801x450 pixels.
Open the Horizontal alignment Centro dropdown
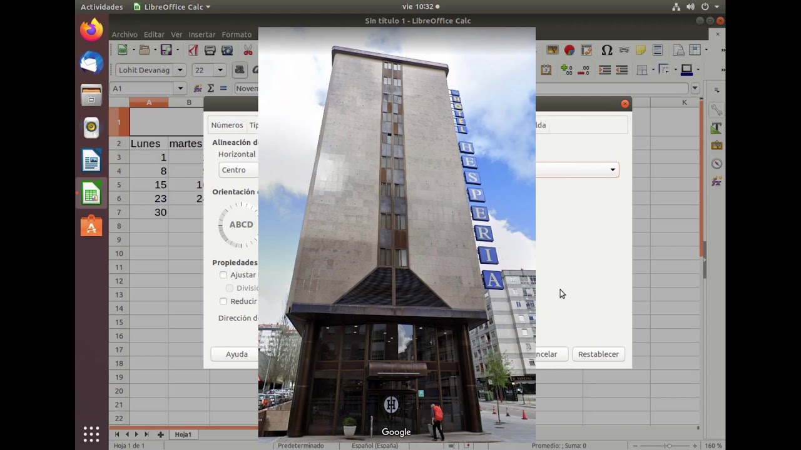point(238,170)
